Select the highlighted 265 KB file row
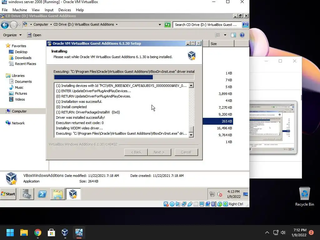Viewport: 320px width, 240px height. coord(218,121)
